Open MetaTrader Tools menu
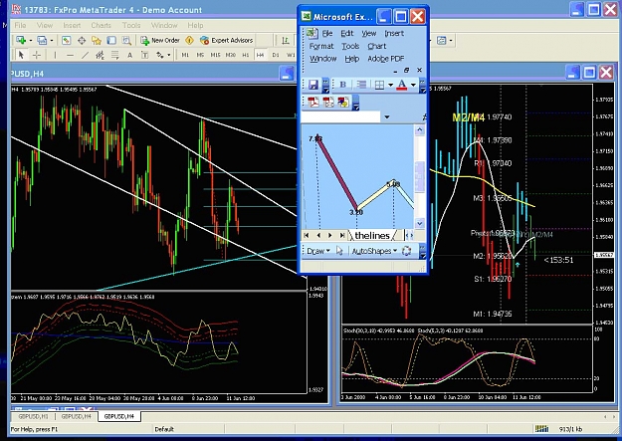Viewport: 622px width, 441px height. click(x=131, y=26)
